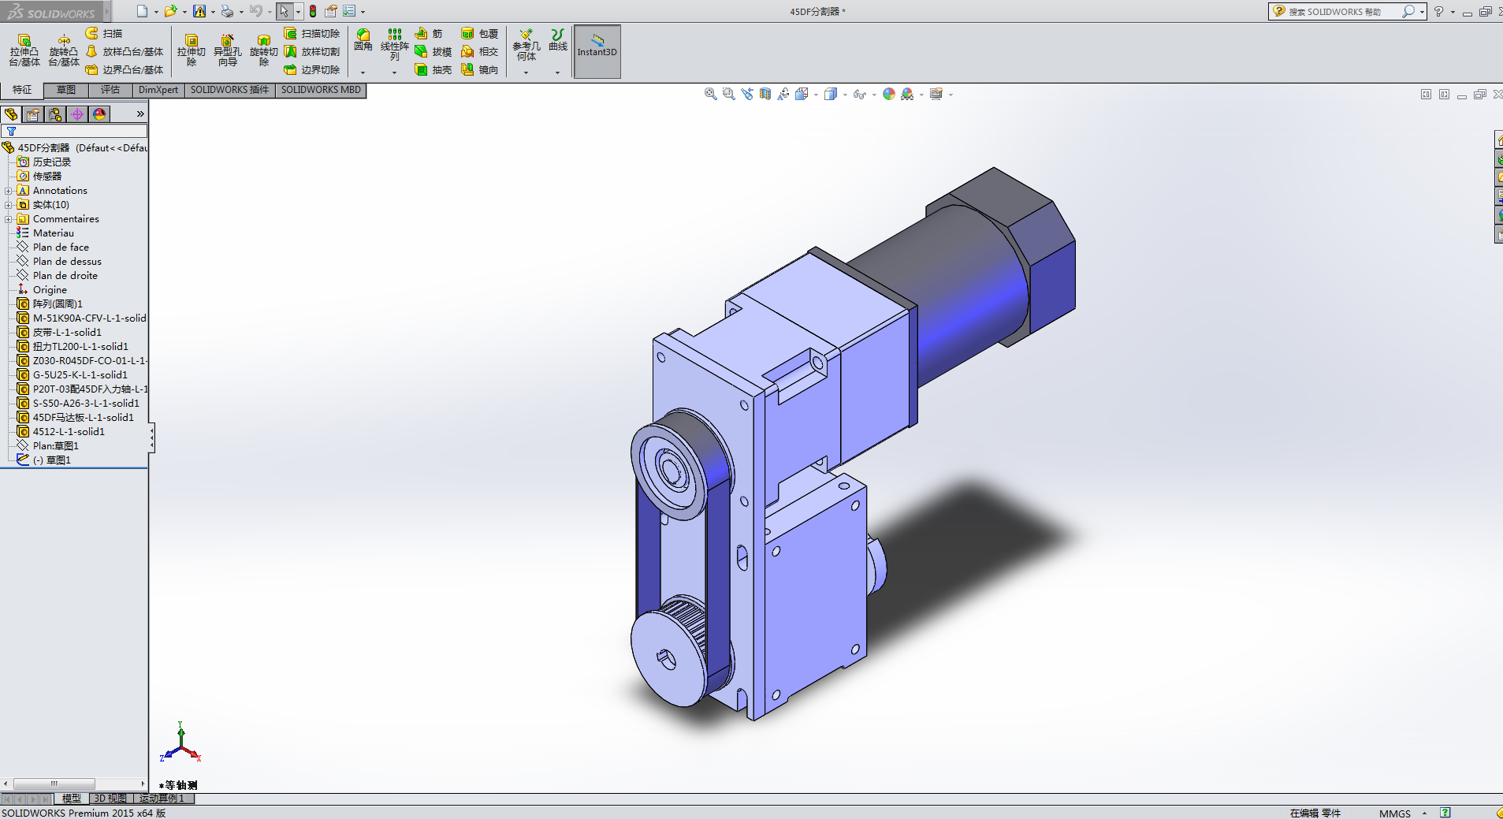The width and height of the screenshot is (1503, 819).
Task: Open the DimXpert ribbon tab
Action: pos(158,90)
